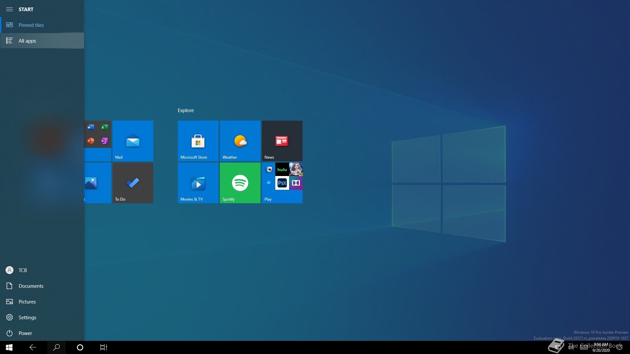Open the TCB user account menu

pos(23,270)
